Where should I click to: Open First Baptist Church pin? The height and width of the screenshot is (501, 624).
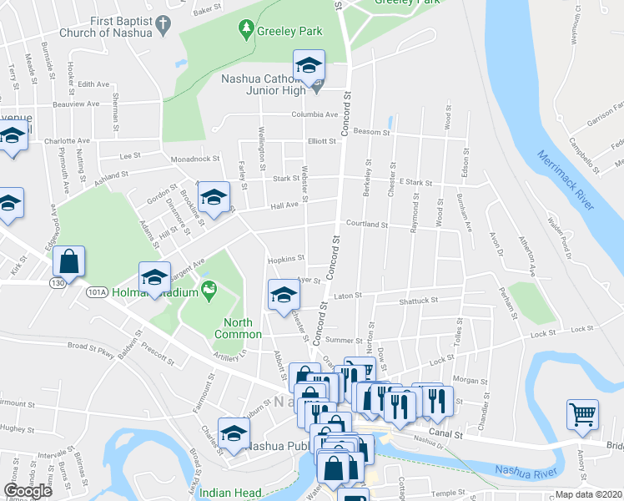pyautogui.click(x=164, y=26)
